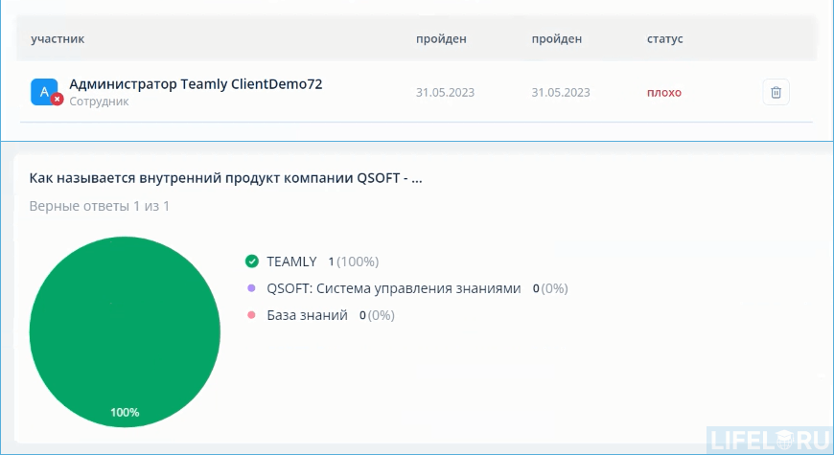Click the 1 (100%) count next to TEAMLY
The image size is (834, 455).
tap(353, 262)
